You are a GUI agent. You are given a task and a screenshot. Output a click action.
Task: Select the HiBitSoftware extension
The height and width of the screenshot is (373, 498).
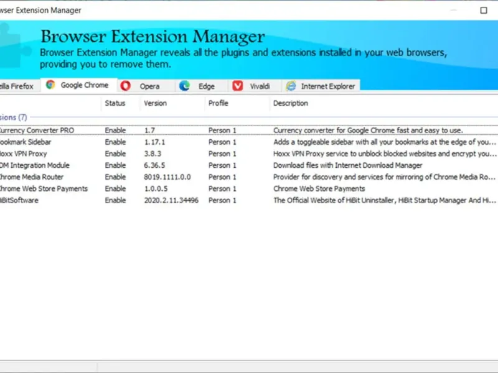pyautogui.click(x=19, y=200)
